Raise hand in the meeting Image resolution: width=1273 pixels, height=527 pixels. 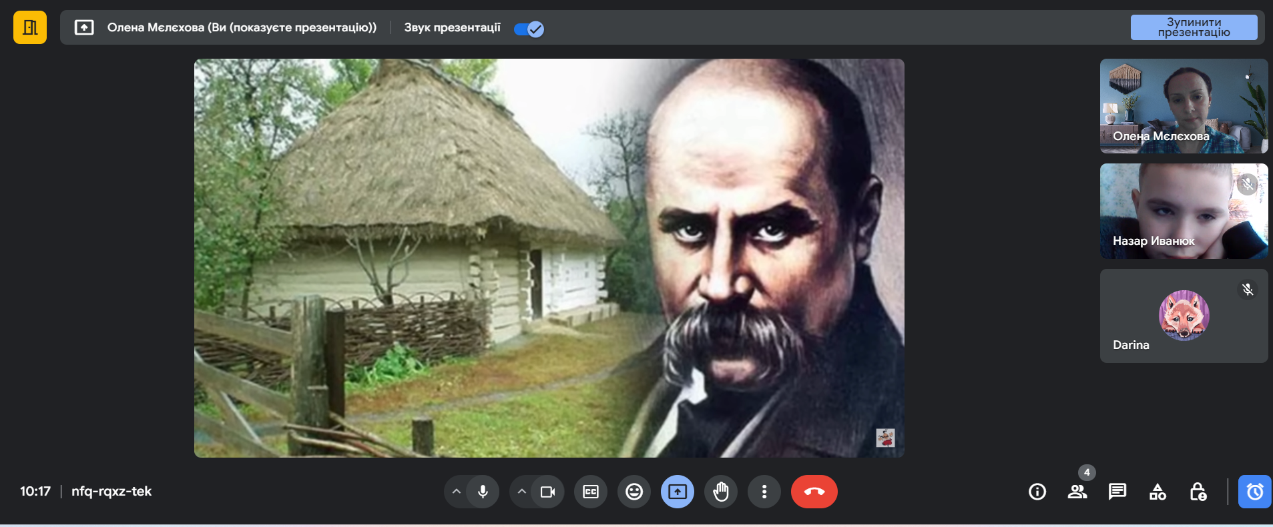click(721, 492)
